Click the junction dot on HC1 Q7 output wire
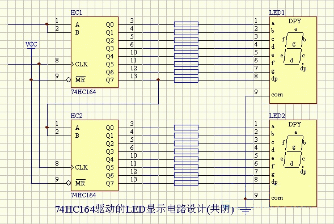The image size is (334, 224). coord(158,79)
